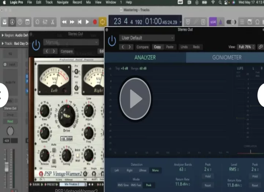Click the Knee knob on VintageWarmer
This screenshot has width=264, height=192.
pyautogui.click(x=44, y=111)
